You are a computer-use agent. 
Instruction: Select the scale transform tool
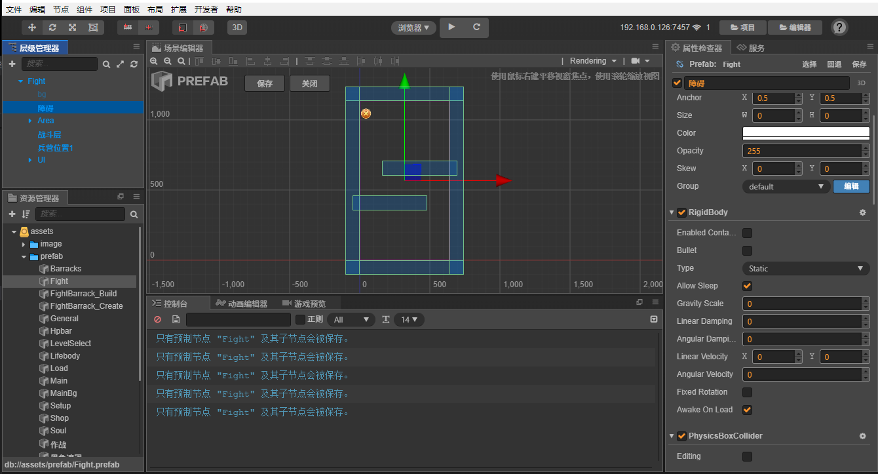[x=73, y=28]
